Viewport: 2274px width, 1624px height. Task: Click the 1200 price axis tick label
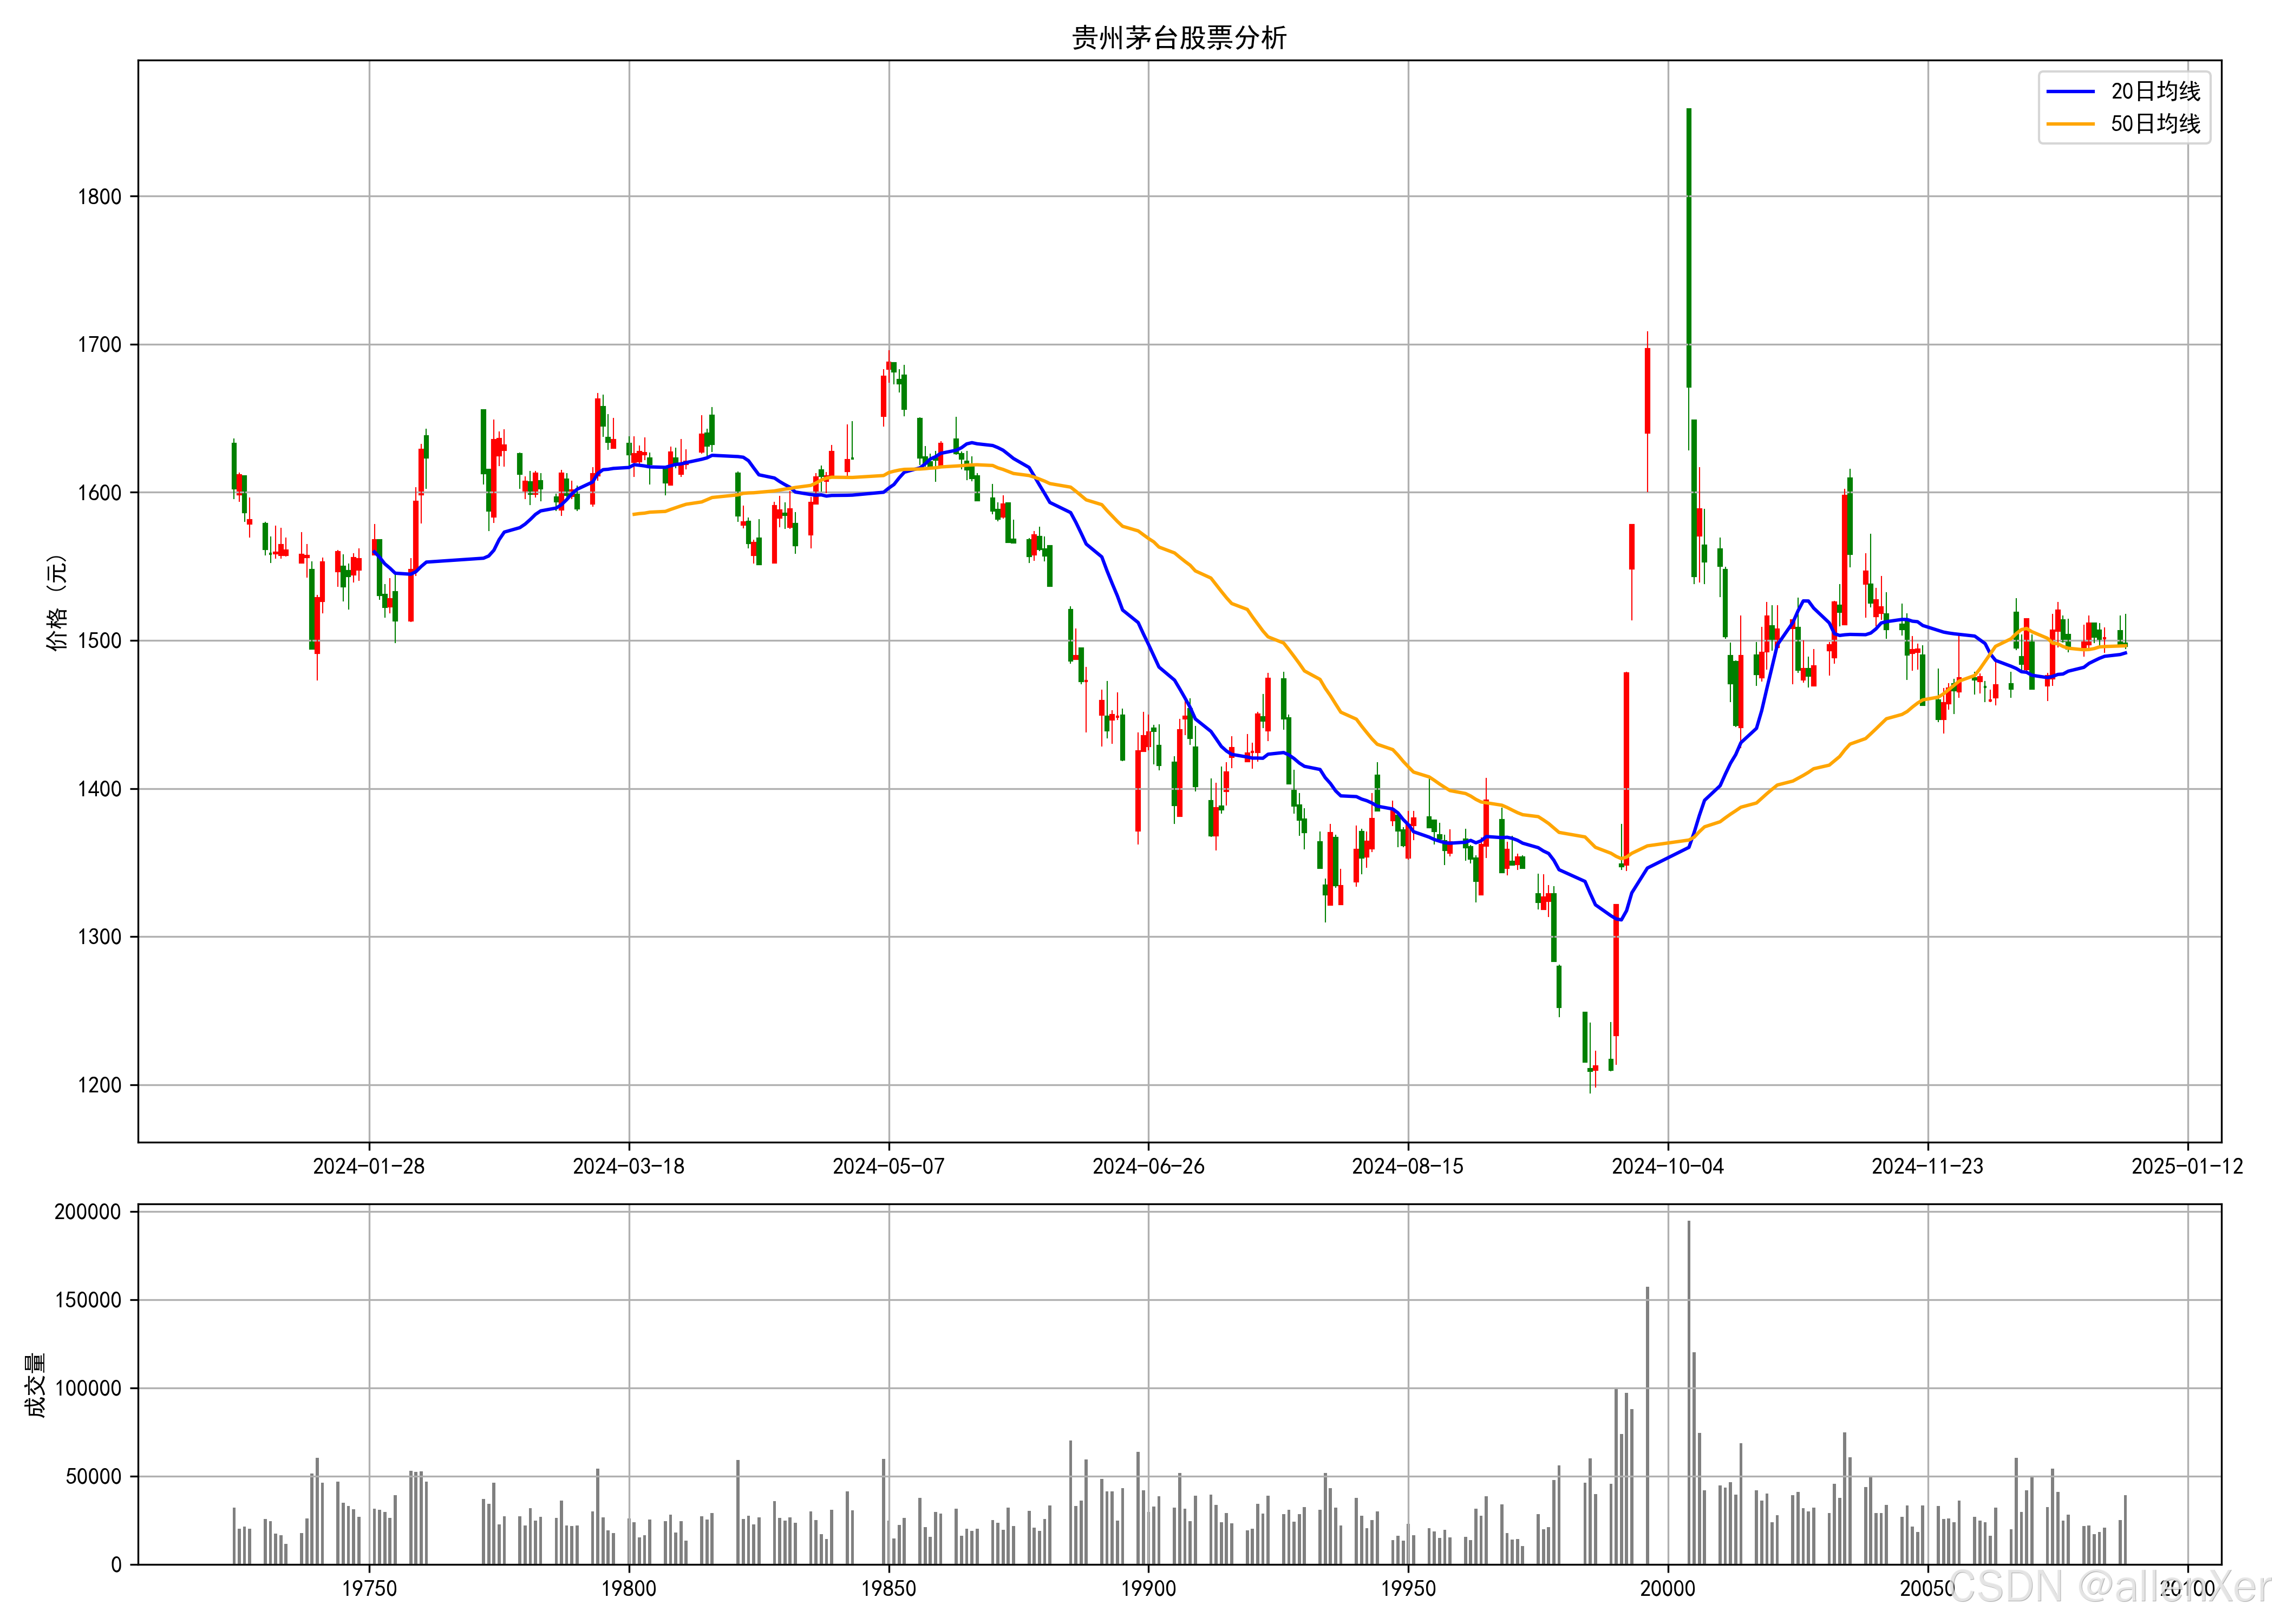(99, 1085)
